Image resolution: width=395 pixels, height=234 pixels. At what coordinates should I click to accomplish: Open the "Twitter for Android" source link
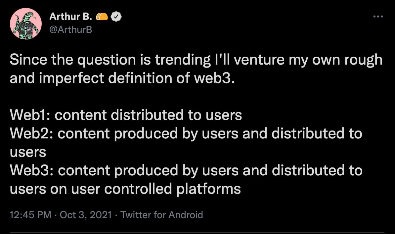pyautogui.click(x=161, y=215)
